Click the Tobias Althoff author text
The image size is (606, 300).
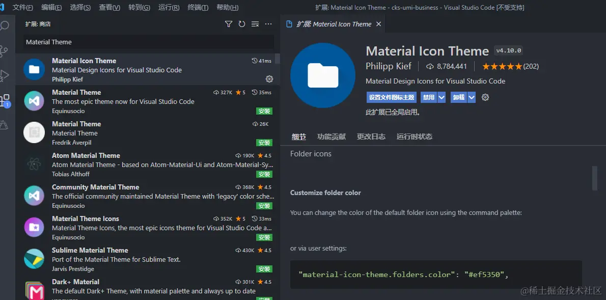[71, 174]
